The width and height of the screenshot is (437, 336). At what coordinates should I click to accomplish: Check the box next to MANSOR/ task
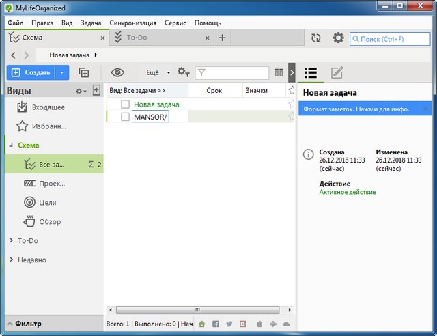(x=125, y=117)
